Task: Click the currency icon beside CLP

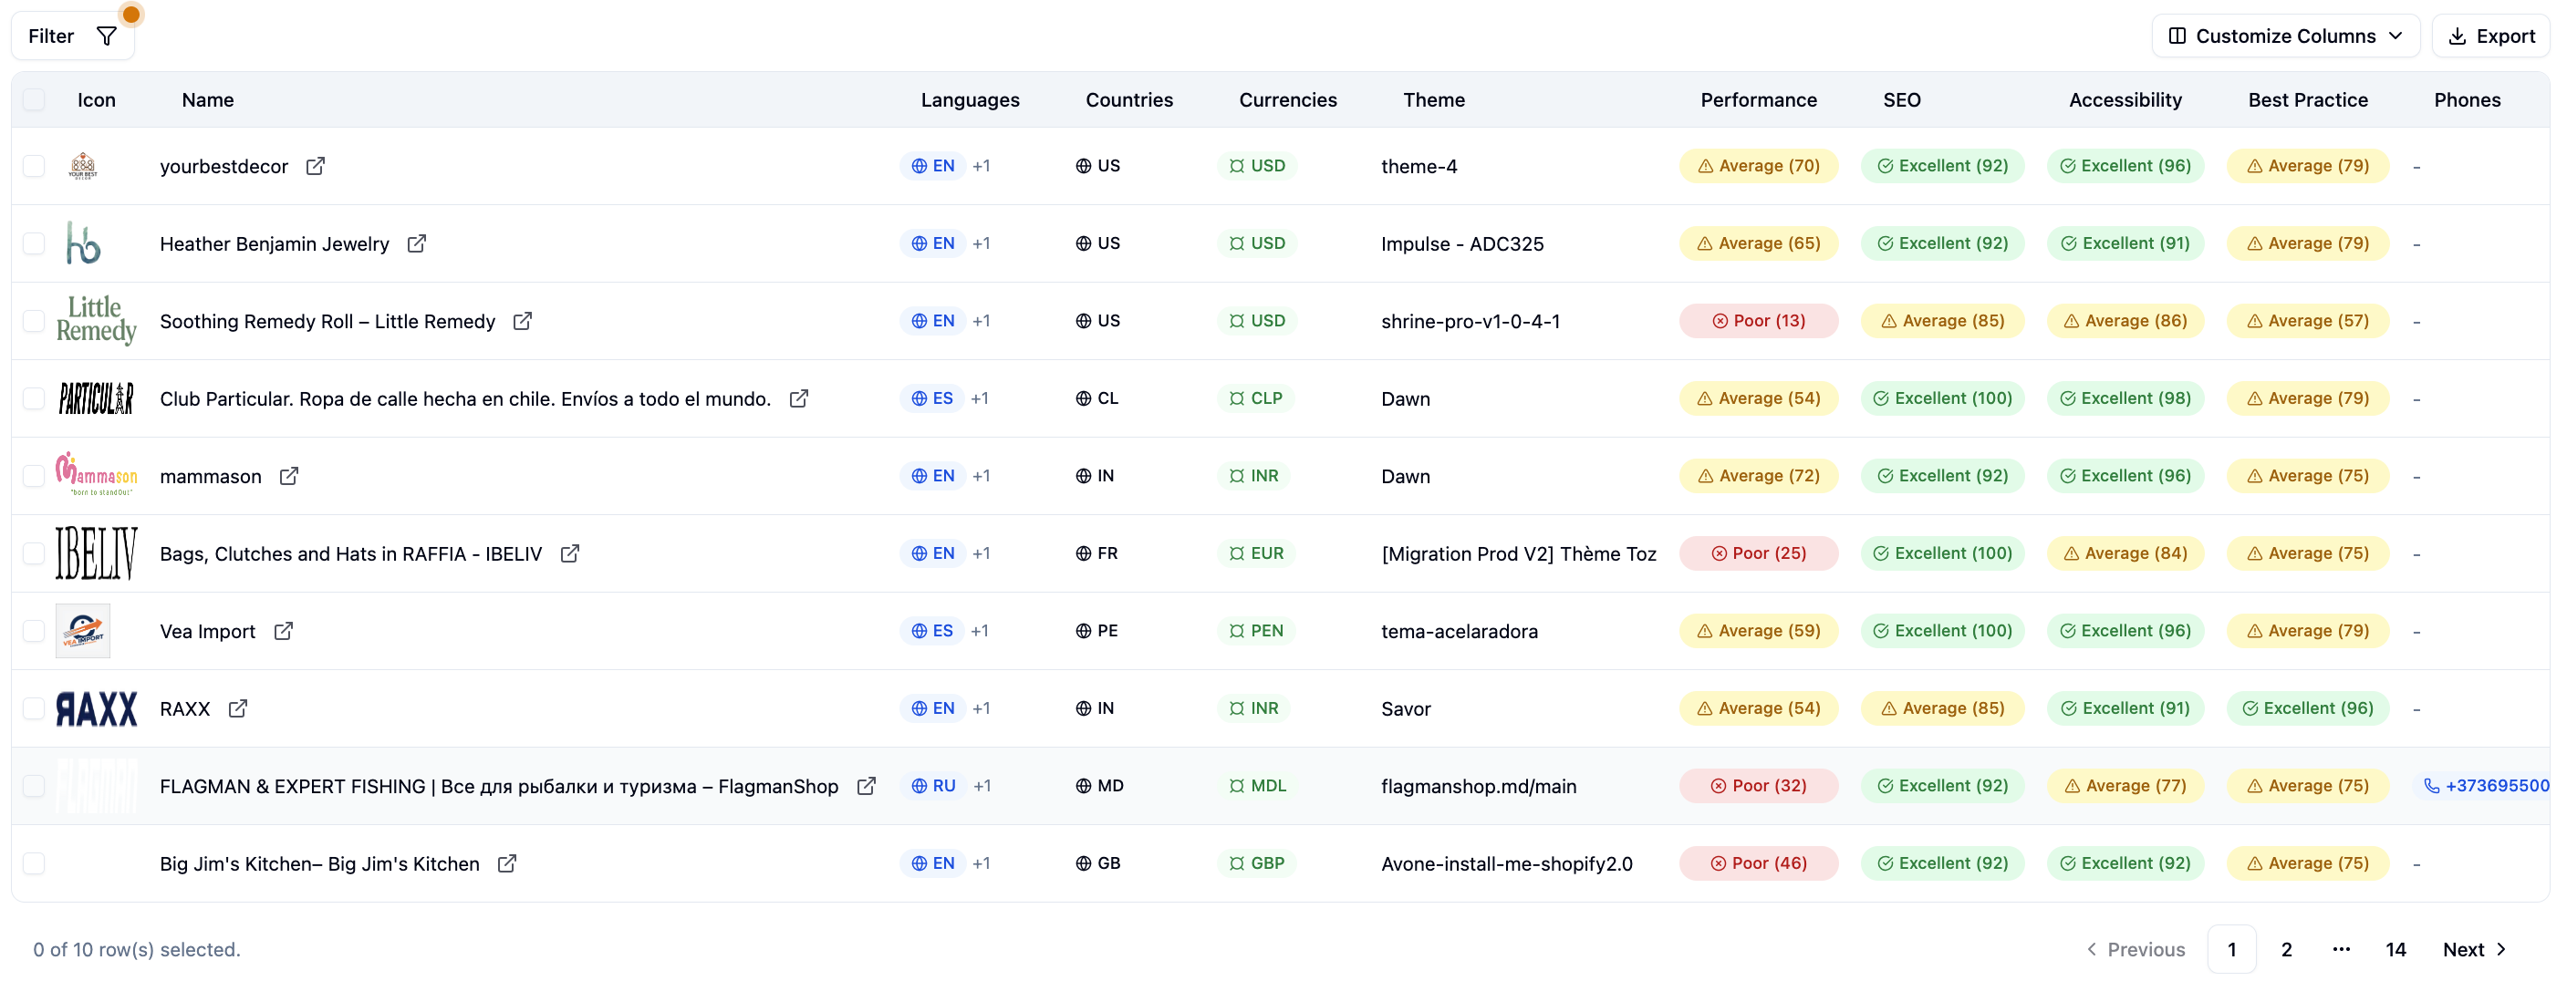Action: 1237,398
